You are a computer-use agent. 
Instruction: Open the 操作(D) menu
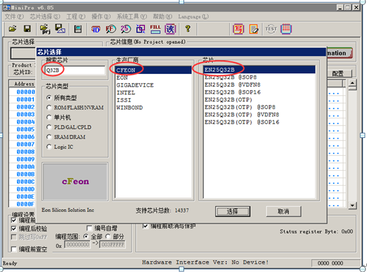pos(101,16)
